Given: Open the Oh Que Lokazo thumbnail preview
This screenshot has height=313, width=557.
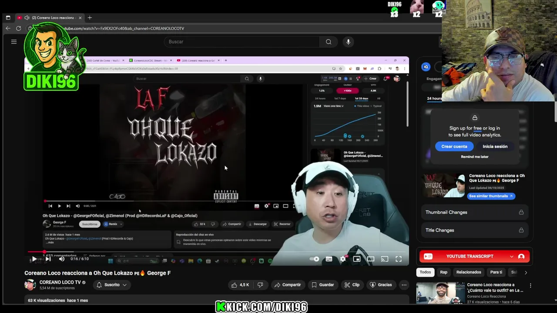Looking at the screenshot, I should tap(444, 186).
